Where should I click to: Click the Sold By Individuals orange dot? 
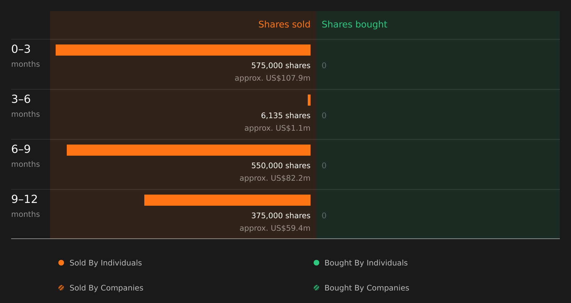[61, 263]
